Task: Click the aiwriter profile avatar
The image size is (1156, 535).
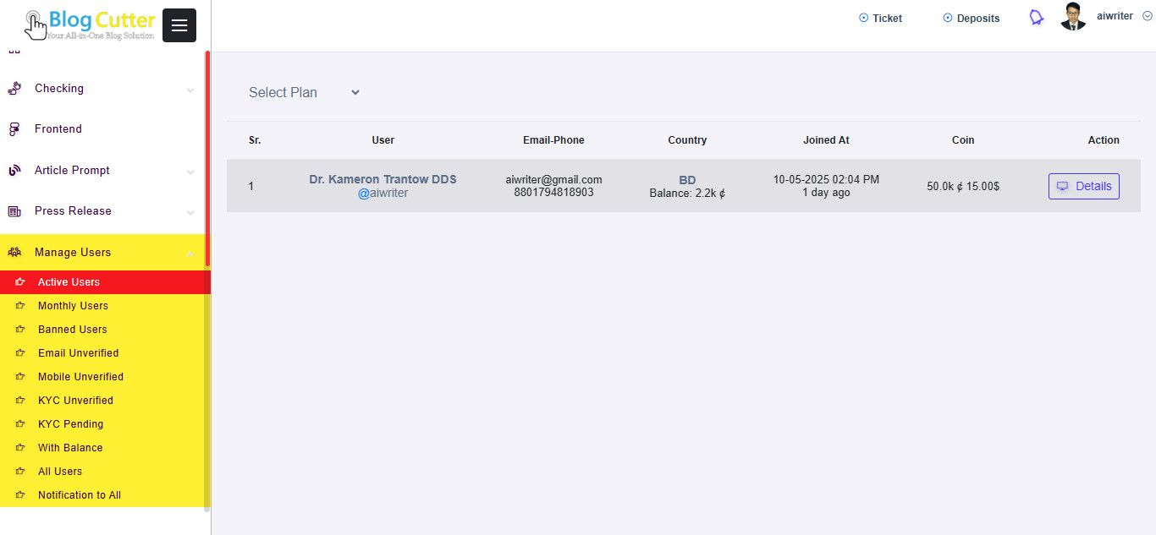Action: coord(1073,17)
